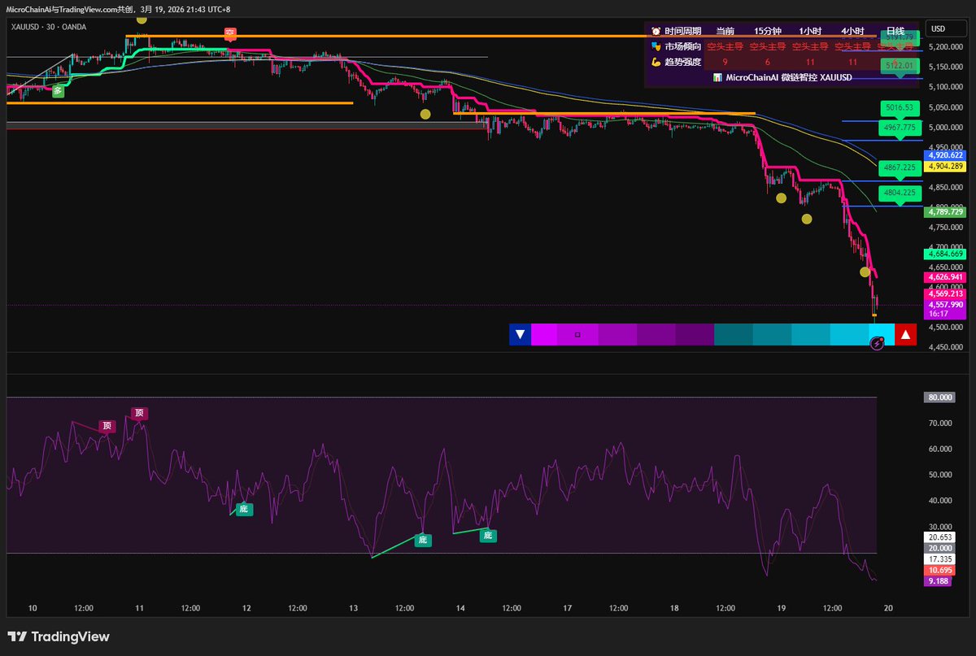
Task: Click the small square marker on the magenta bar
Action: 577,334
